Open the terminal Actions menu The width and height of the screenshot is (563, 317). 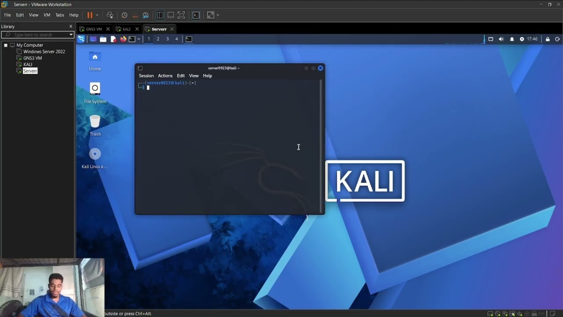(165, 76)
